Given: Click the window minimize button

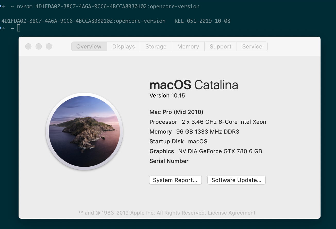Looking at the screenshot, I should tap(39, 46).
